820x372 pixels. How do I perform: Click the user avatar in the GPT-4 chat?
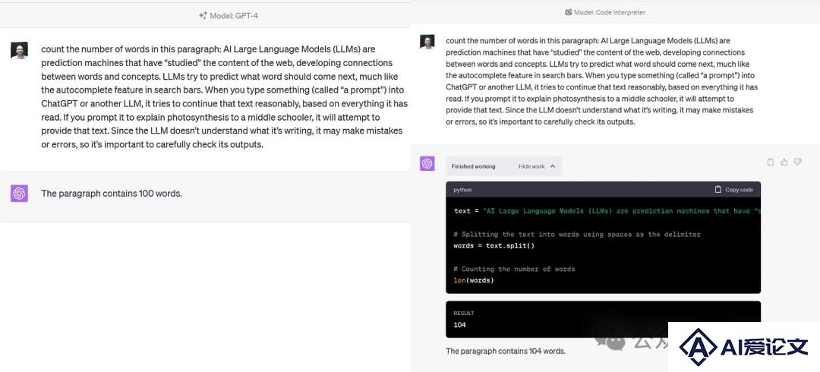tap(19, 51)
